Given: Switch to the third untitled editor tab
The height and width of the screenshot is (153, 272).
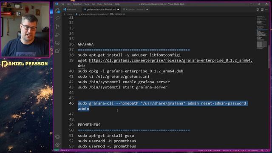Looking at the screenshot, I should tap(135, 9).
